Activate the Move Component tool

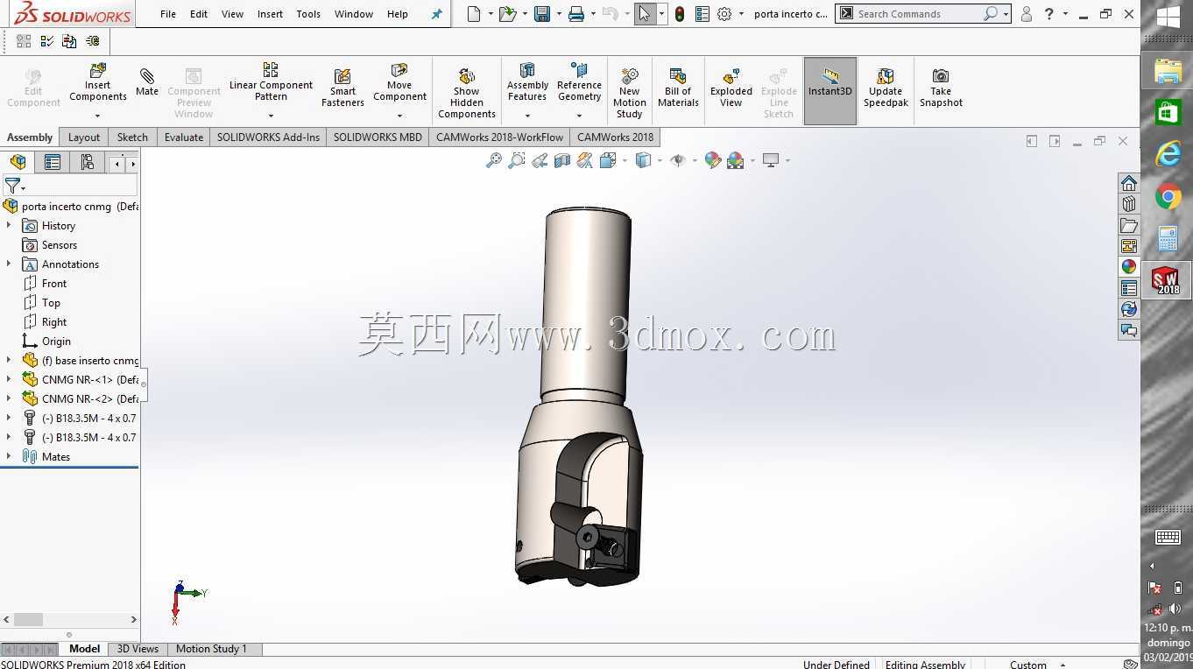[x=399, y=83]
